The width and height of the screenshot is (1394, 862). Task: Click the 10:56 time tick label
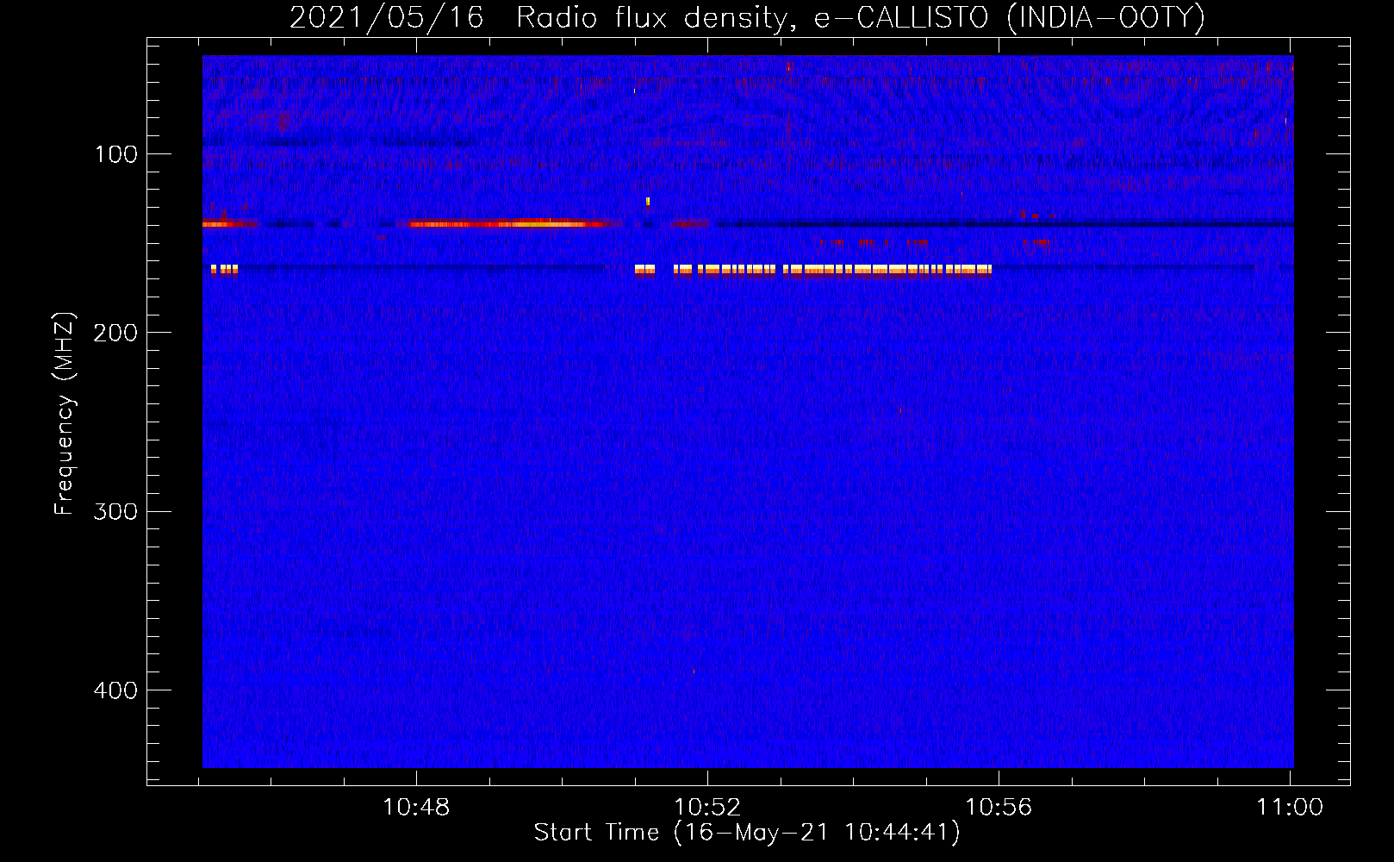[999, 807]
